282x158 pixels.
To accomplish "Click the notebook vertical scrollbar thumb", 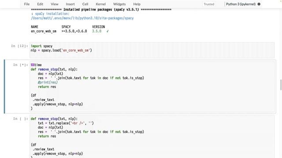I will pos(281,85).
